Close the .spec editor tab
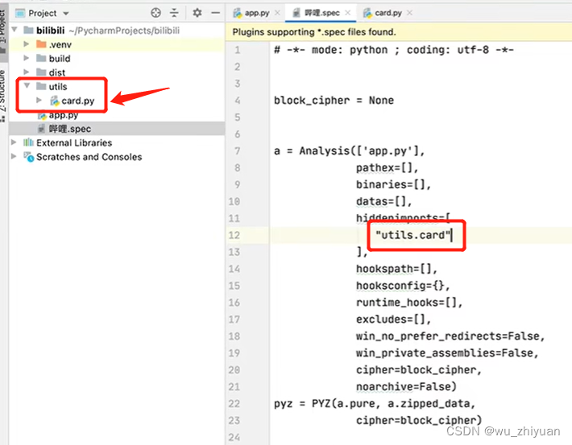572x445 pixels. [348, 13]
